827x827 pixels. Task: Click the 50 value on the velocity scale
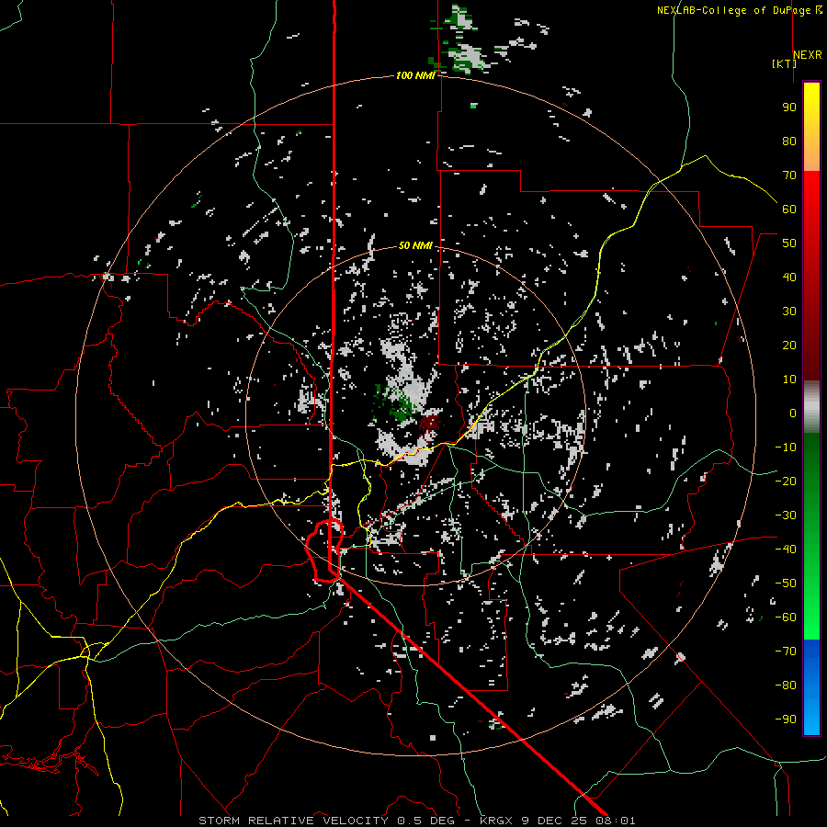click(x=789, y=244)
